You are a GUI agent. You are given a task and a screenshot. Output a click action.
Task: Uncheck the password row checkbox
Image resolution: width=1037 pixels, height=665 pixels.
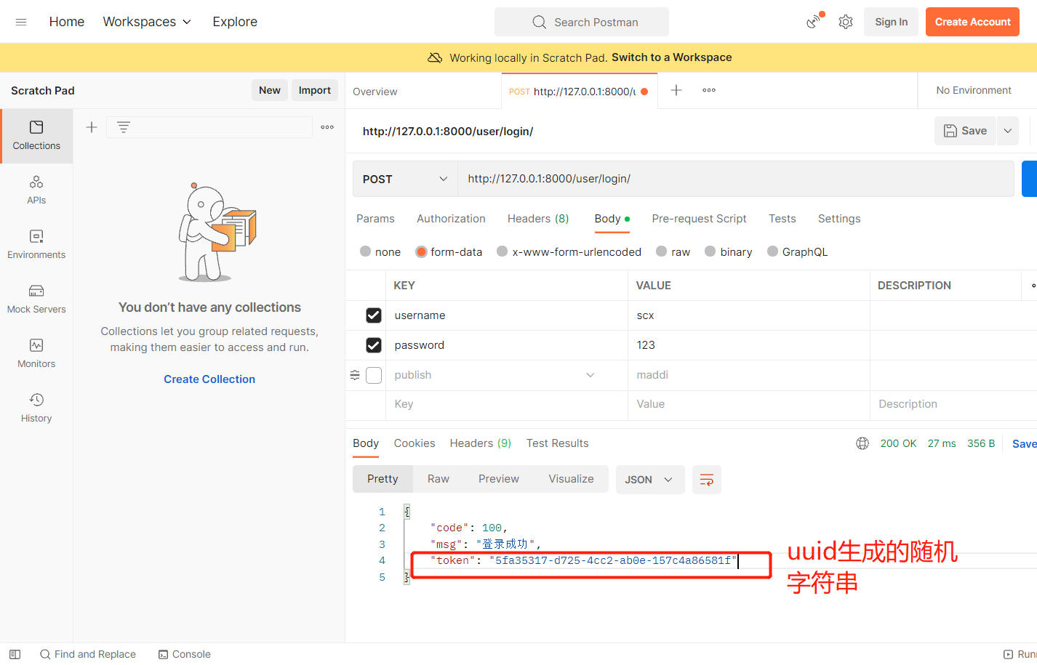click(x=374, y=345)
